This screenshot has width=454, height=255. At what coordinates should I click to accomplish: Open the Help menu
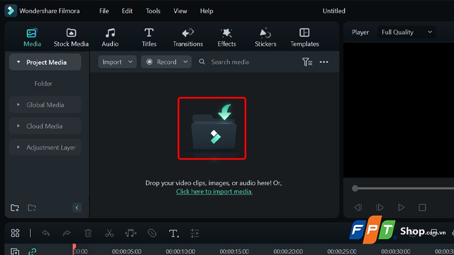[207, 11]
